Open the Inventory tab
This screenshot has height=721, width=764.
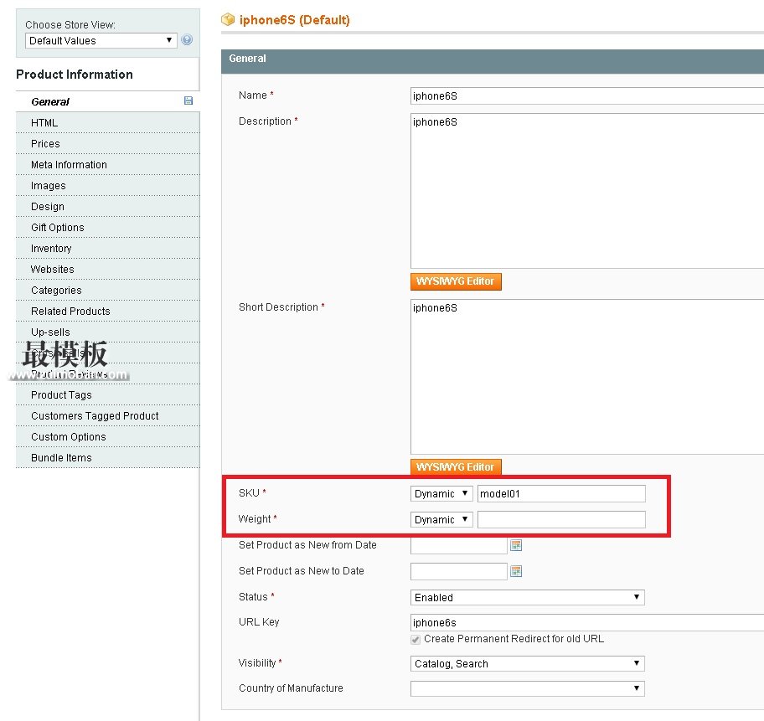[108, 249]
